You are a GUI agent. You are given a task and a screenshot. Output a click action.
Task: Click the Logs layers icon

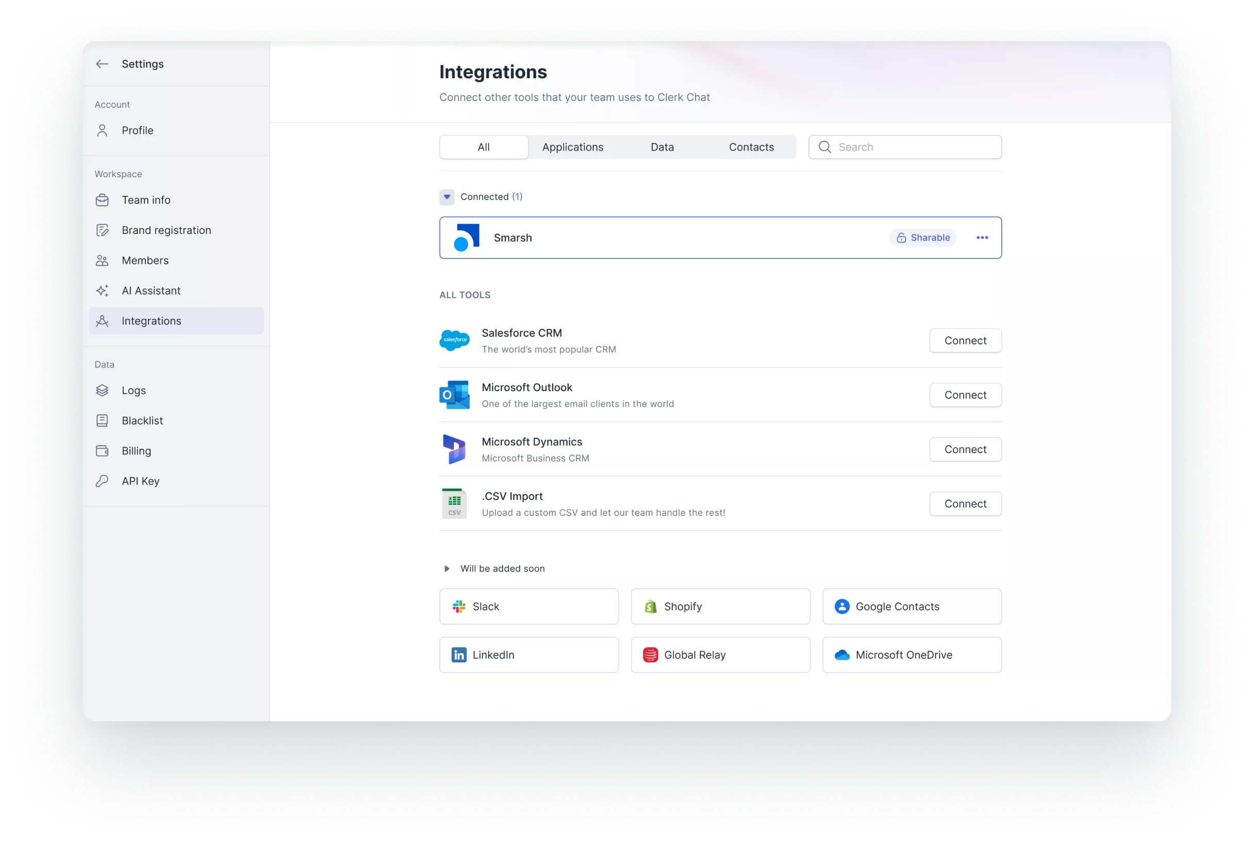(x=102, y=390)
